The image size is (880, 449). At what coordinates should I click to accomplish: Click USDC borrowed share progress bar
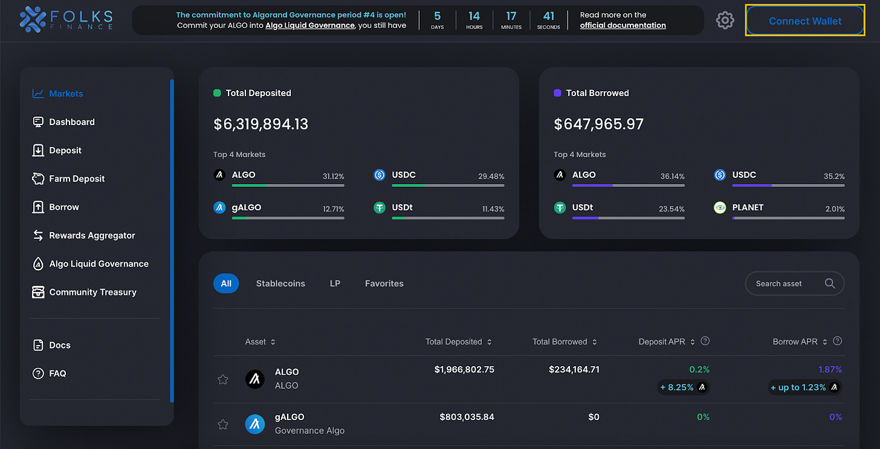(x=789, y=186)
